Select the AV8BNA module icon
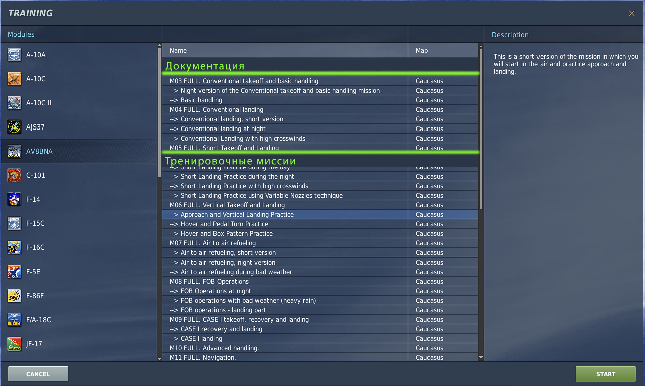Image resolution: width=645 pixels, height=386 pixels. pos(14,151)
